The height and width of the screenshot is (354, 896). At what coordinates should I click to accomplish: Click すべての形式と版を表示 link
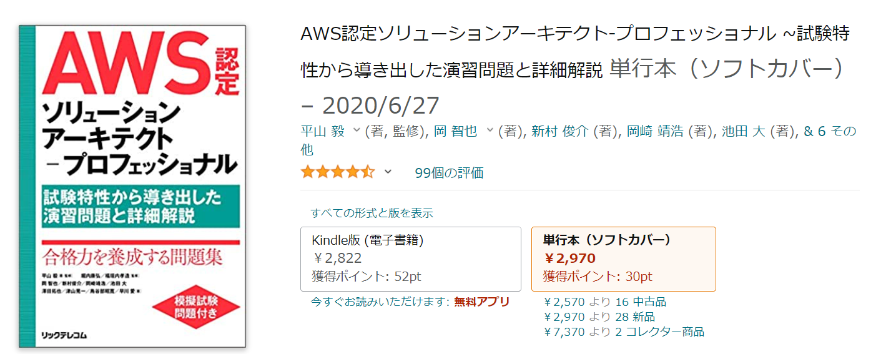point(372,213)
